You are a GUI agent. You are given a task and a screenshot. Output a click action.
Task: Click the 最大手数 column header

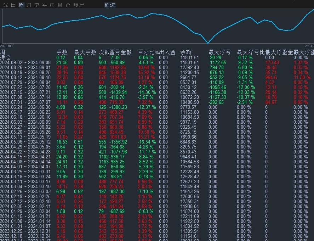(85, 52)
